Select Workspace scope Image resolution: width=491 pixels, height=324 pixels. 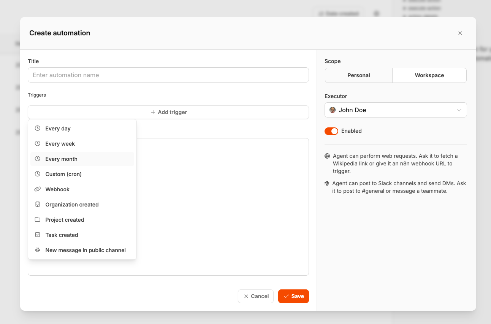coord(429,75)
